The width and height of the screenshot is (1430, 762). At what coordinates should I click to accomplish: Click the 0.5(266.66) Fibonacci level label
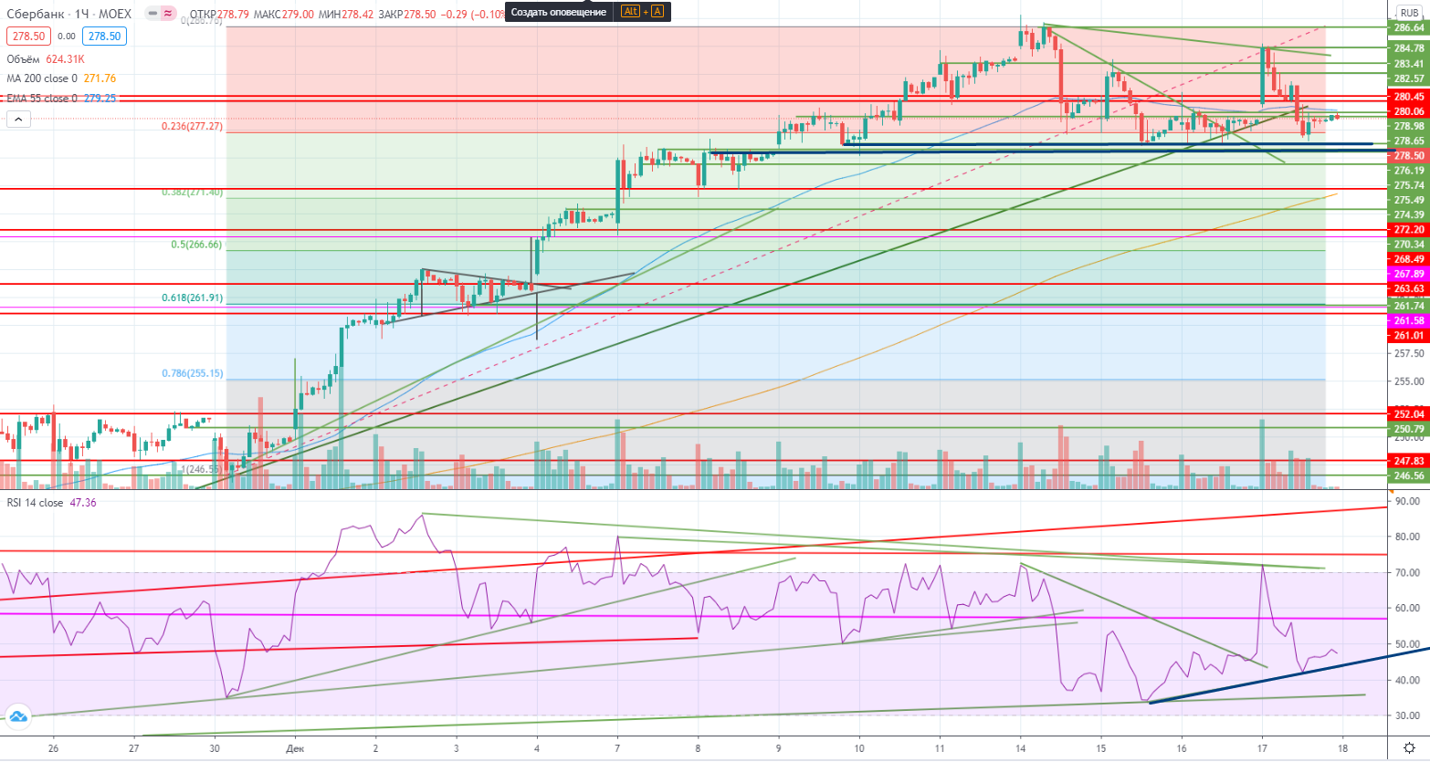point(196,245)
